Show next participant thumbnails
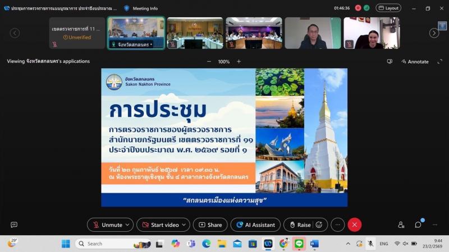This screenshot has width=449, height=252. tap(434, 33)
